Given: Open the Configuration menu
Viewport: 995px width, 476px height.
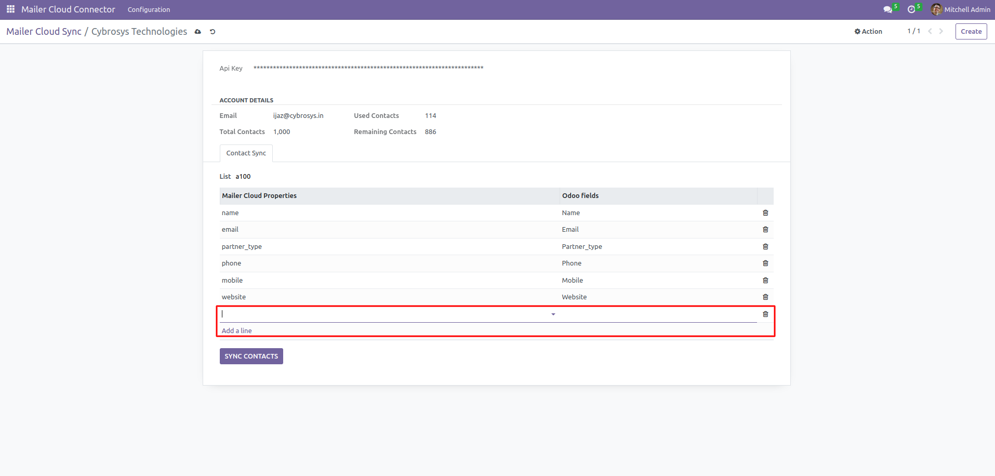Looking at the screenshot, I should coord(149,9).
